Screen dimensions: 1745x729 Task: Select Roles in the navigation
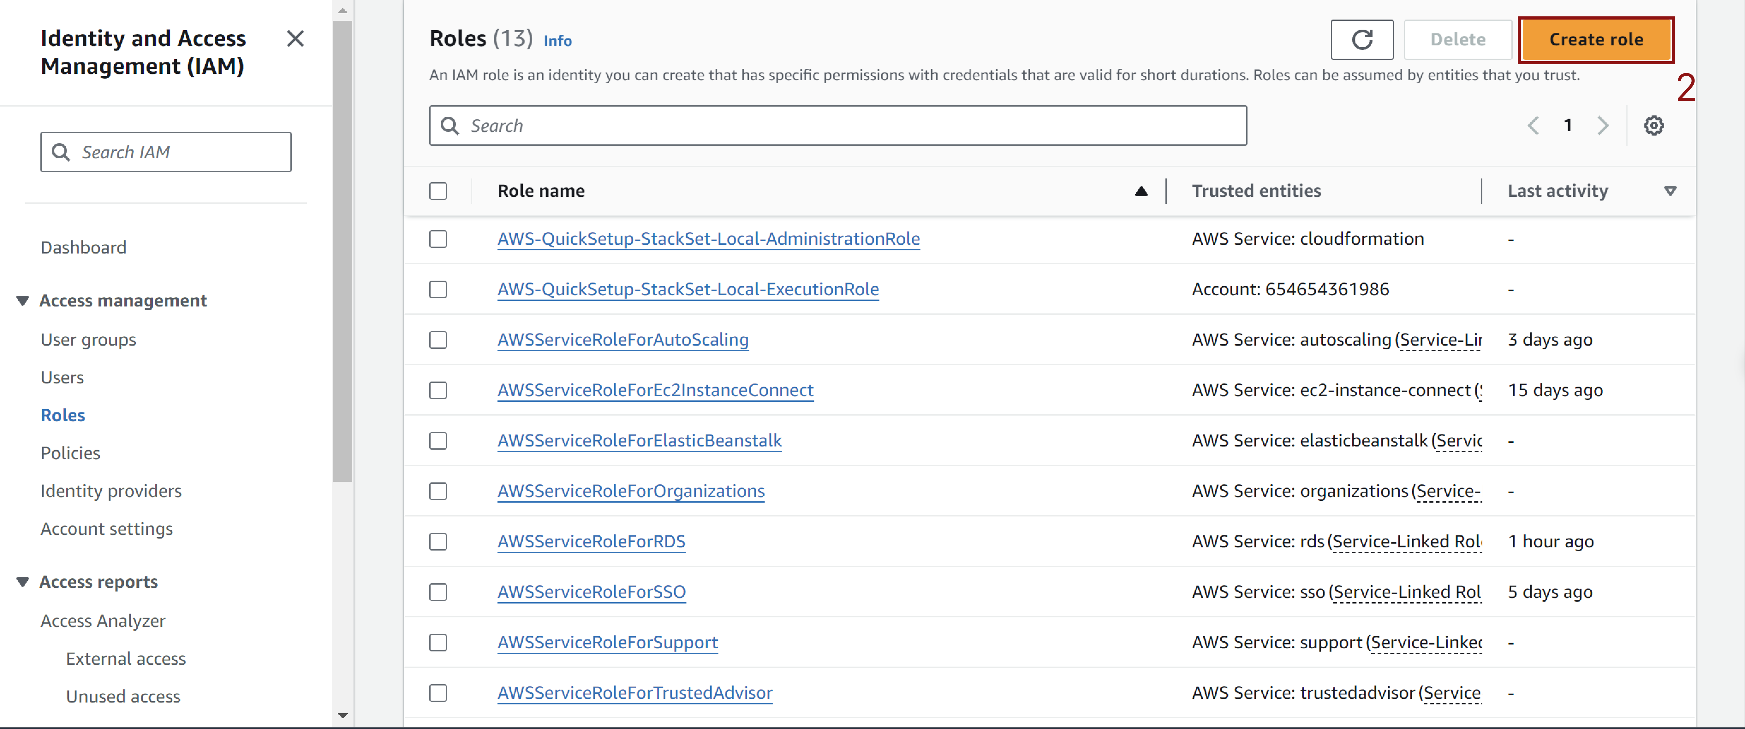[63, 416]
